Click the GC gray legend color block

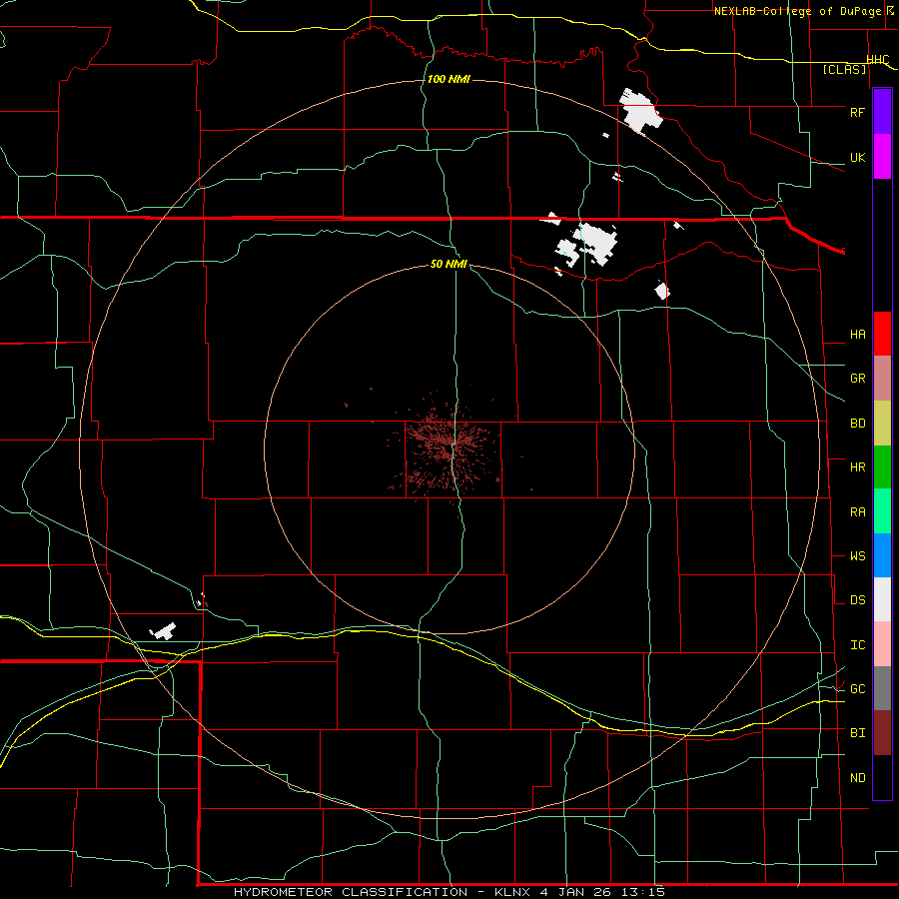point(882,688)
